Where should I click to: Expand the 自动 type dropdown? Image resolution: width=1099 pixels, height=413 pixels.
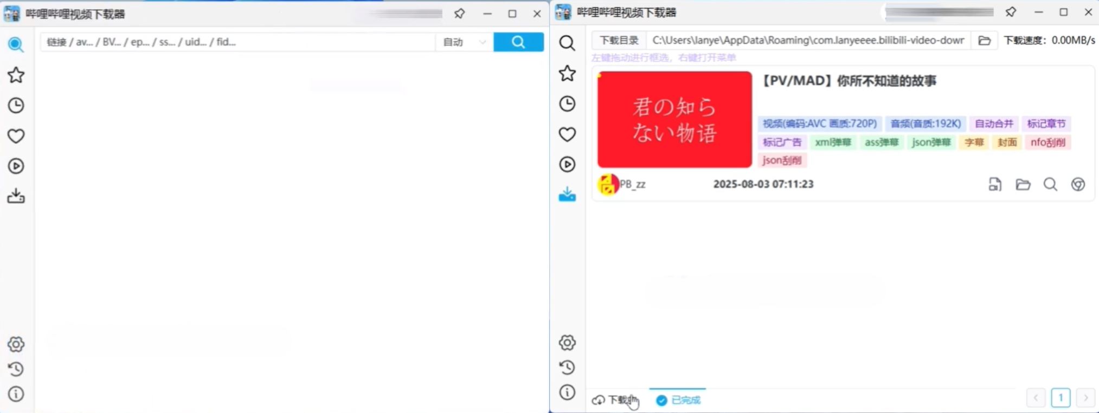[464, 42]
